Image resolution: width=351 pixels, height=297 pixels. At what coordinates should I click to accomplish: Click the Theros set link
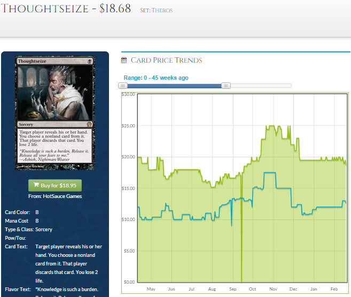click(162, 10)
